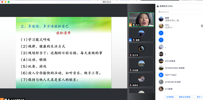203x100 pixels.
Task: Click the green macOS fullscreen button
Action: click(9, 2)
